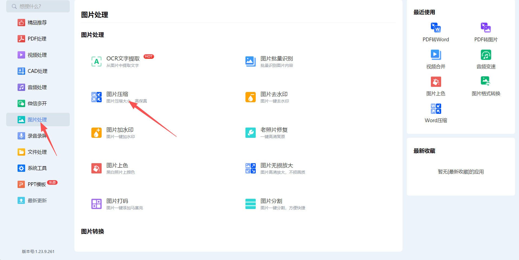
Task: Launch 老照片修复 title text
Action: point(274,130)
